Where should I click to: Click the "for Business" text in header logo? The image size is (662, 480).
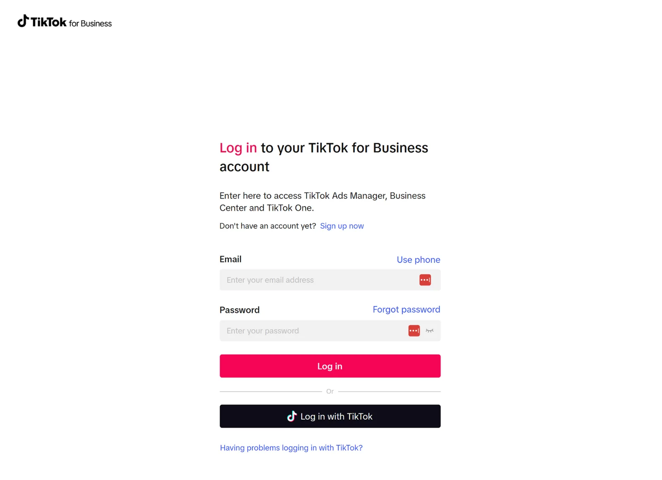pyautogui.click(x=90, y=24)
